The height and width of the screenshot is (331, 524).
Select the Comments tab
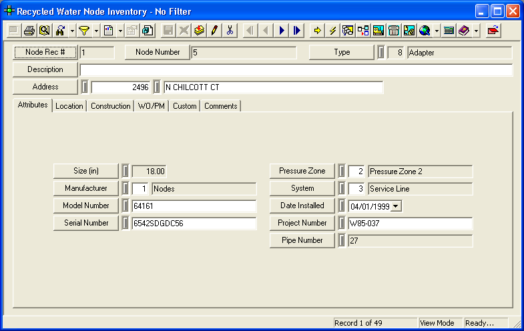(x=220, y=106)
